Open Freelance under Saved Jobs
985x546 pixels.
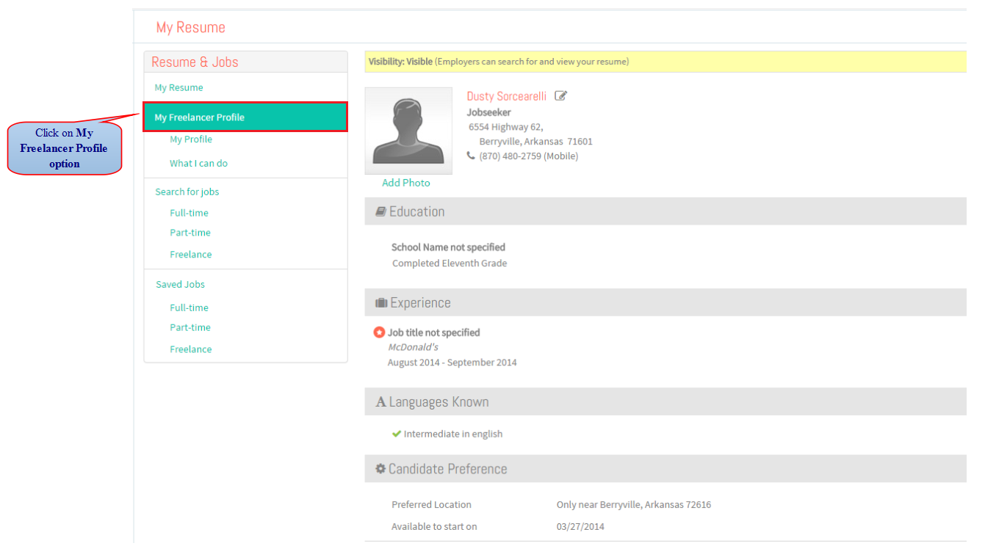click(191, 349)
